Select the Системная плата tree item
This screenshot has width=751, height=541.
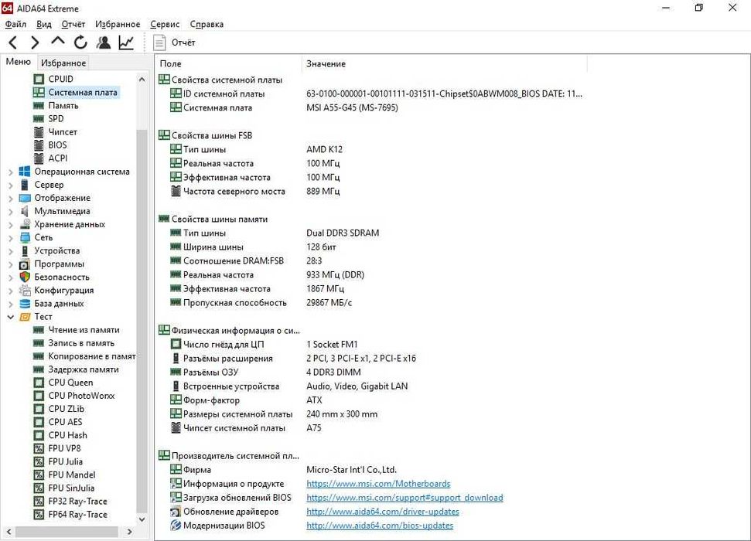click(x=83, y=93)
